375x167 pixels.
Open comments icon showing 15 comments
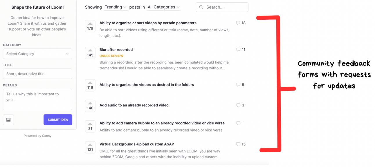point(238,144)
